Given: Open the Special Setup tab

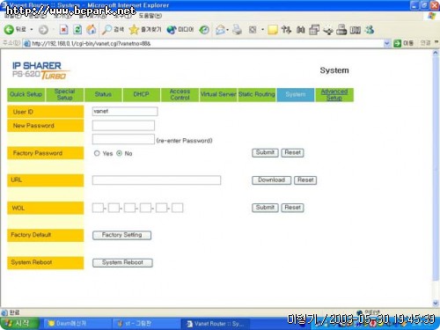Looking at the screenshot, I should (65, 94).
